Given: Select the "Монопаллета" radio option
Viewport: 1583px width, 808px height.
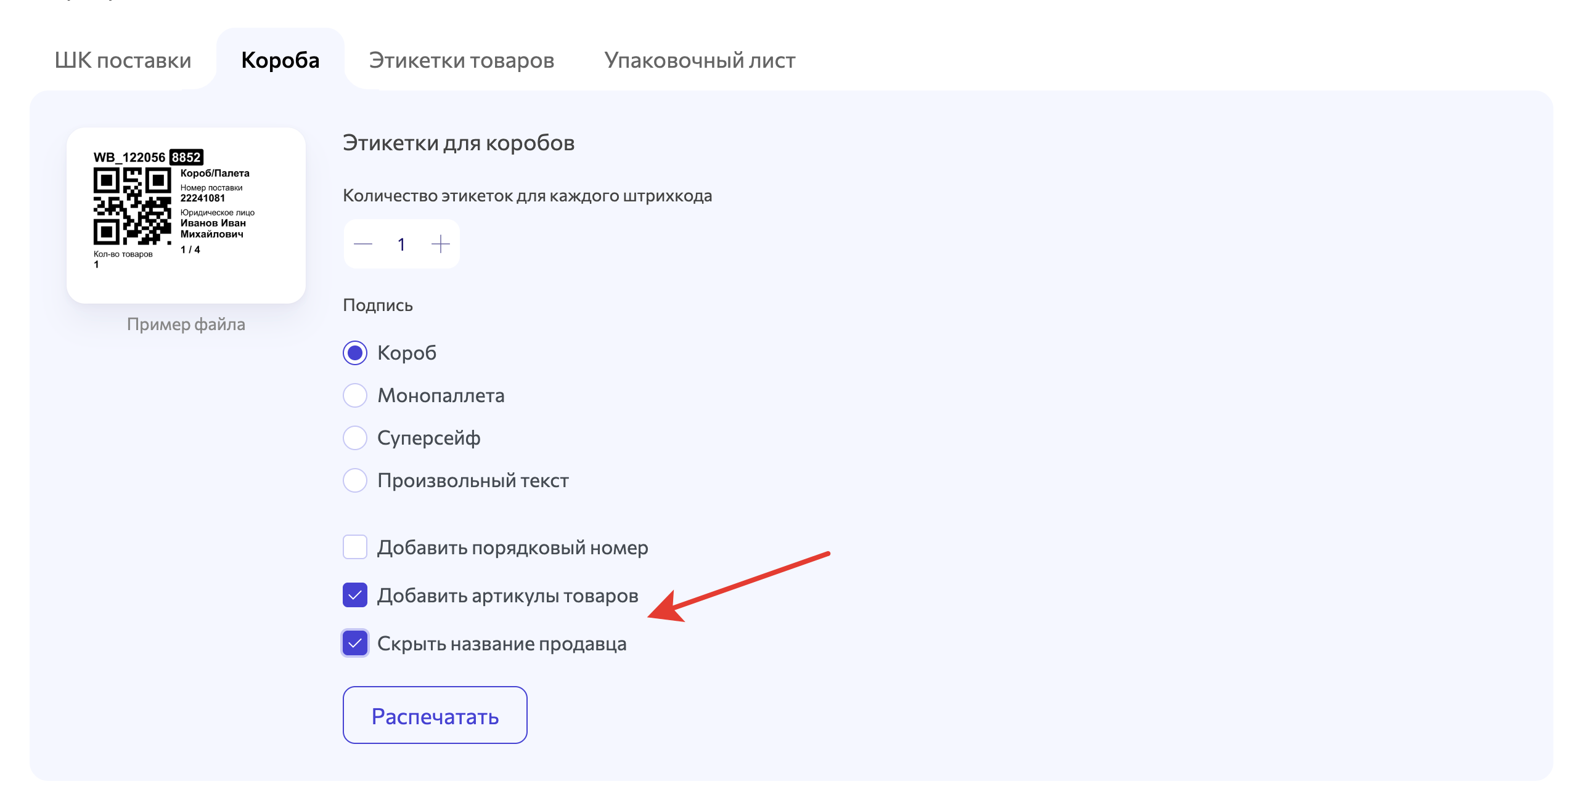Looking at the screenshot, I should [x=356, y=395].
